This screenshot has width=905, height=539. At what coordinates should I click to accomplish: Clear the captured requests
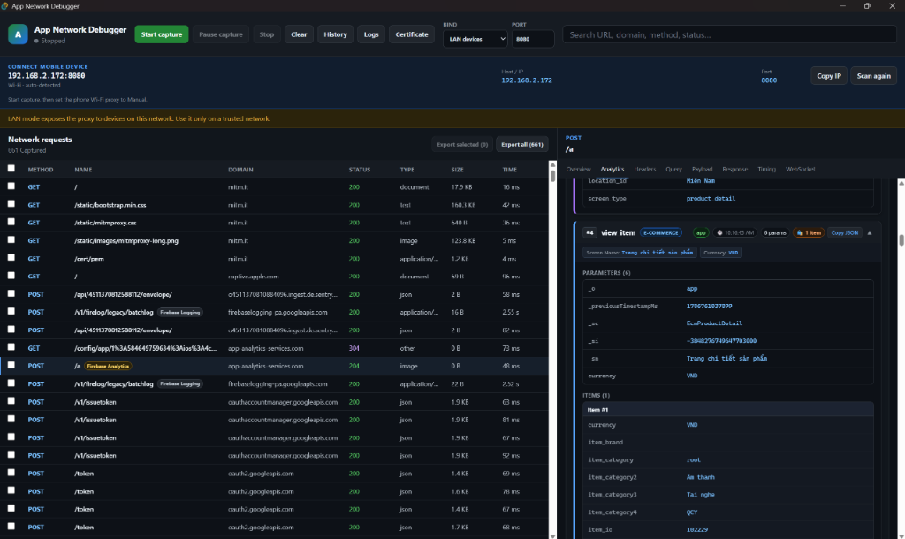point(299,34)
